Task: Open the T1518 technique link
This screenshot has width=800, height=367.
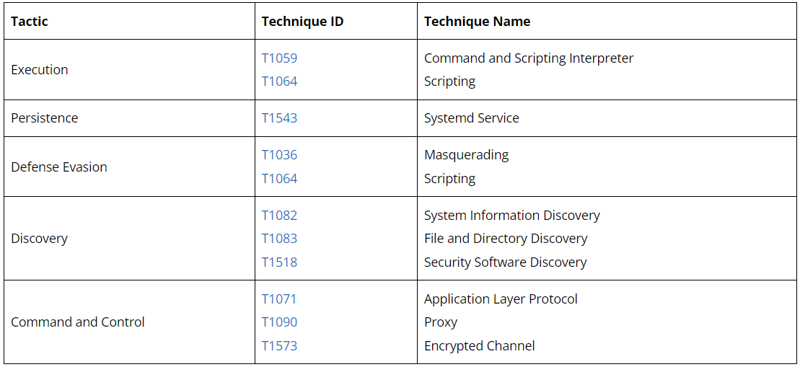Action: 279,262
